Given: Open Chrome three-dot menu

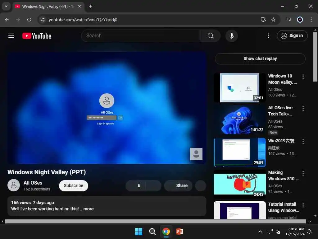Looking at the screenshot, I should coord(311,20).
